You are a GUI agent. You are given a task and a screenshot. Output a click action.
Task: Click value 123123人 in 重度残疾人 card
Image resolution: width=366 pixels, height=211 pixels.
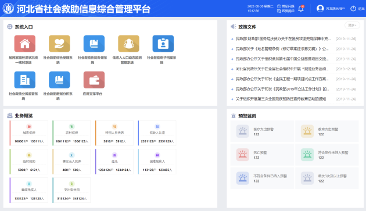pyautogui.click(x=37, y=199)
